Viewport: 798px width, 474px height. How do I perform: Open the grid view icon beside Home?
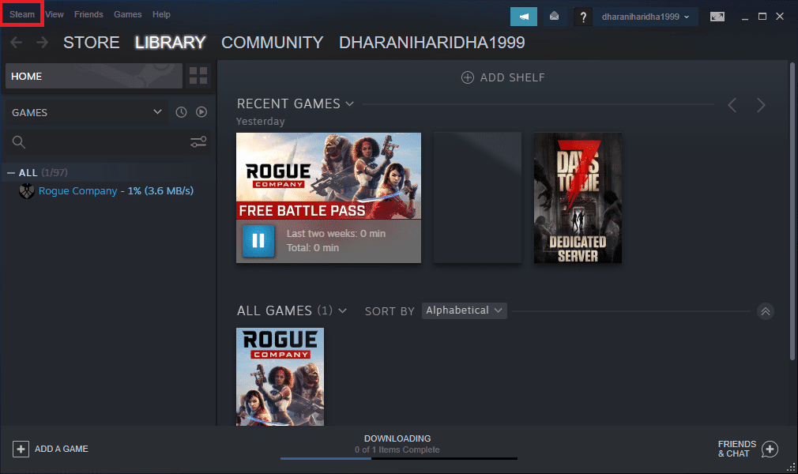[198, 76]
